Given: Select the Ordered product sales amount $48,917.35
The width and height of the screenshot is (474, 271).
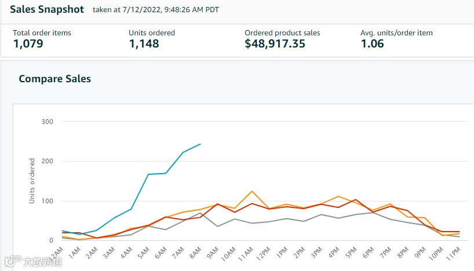Looking at the screenshot, I should point(275,44).
